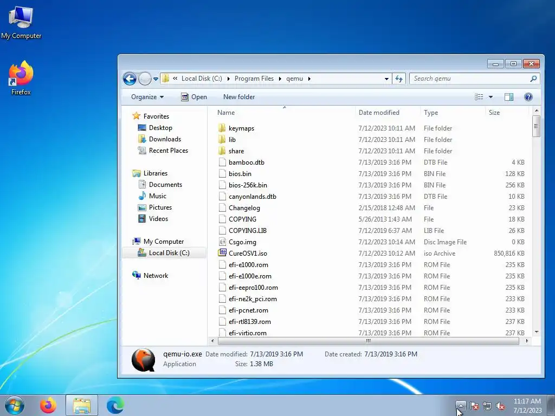Open the view options dropdown arrow
This screenshot has height=416, width=555.
(491, 97)
